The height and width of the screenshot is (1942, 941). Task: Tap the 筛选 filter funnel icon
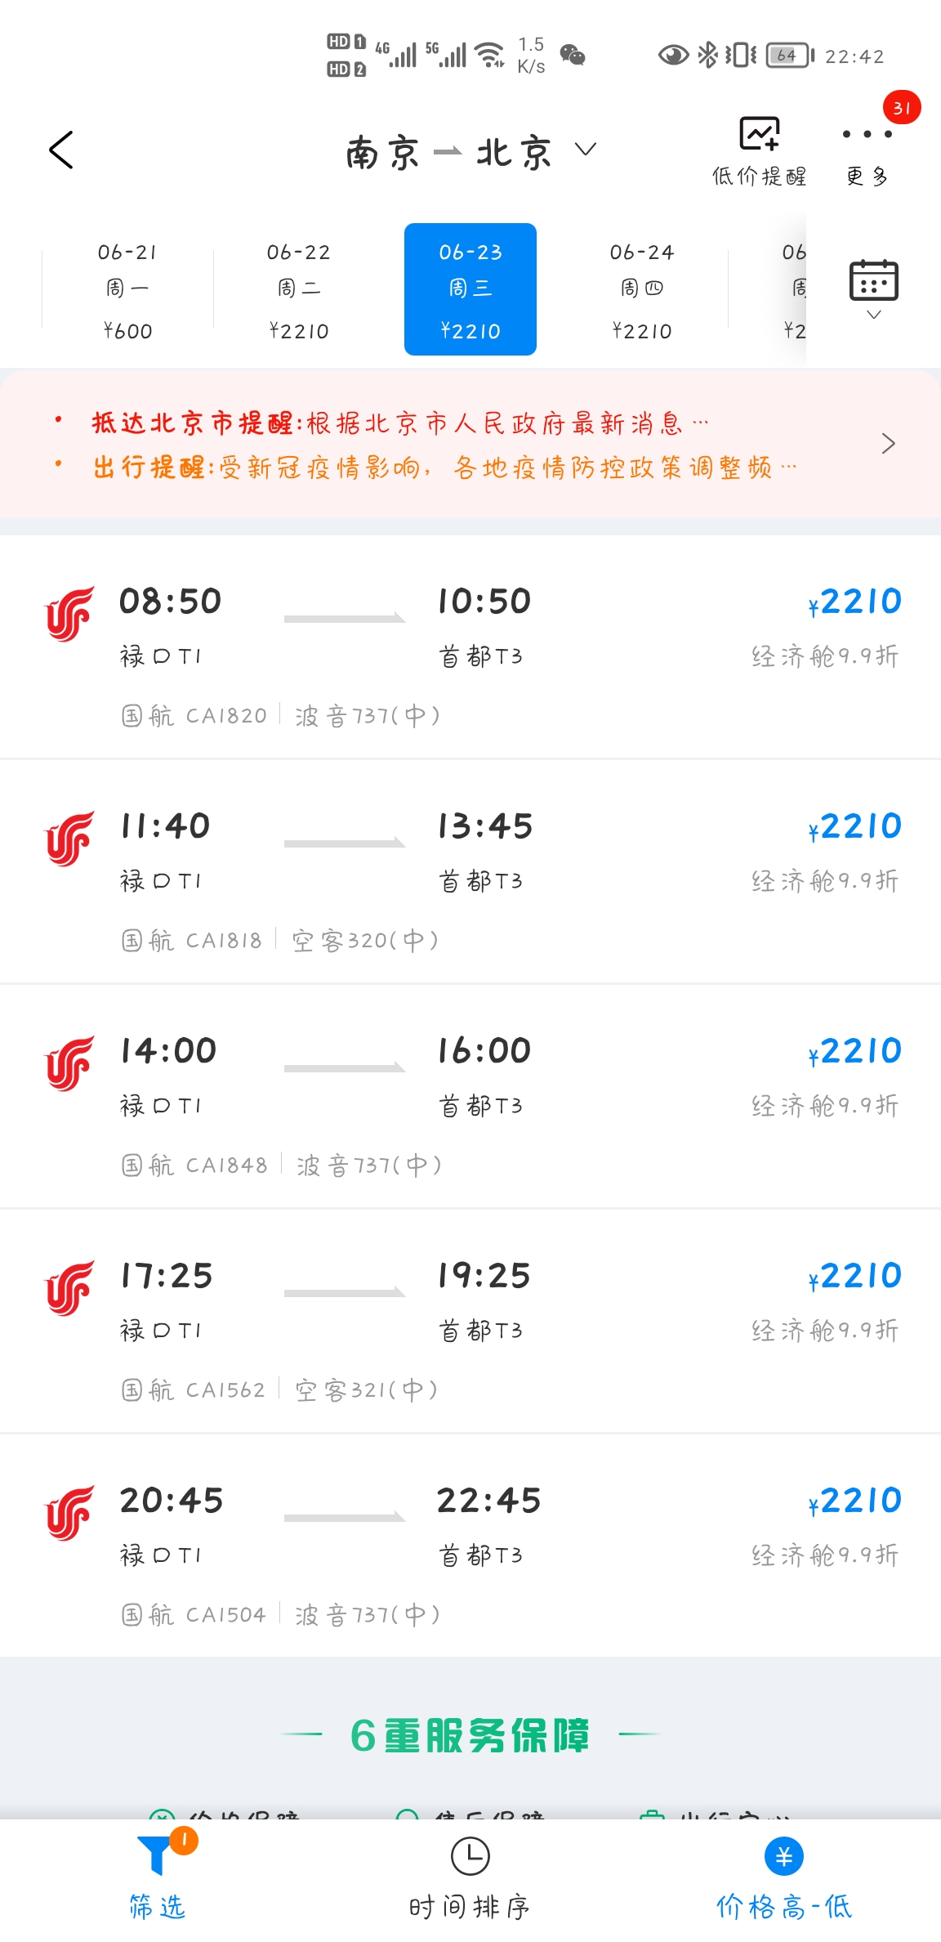[x=155, y=1855]
